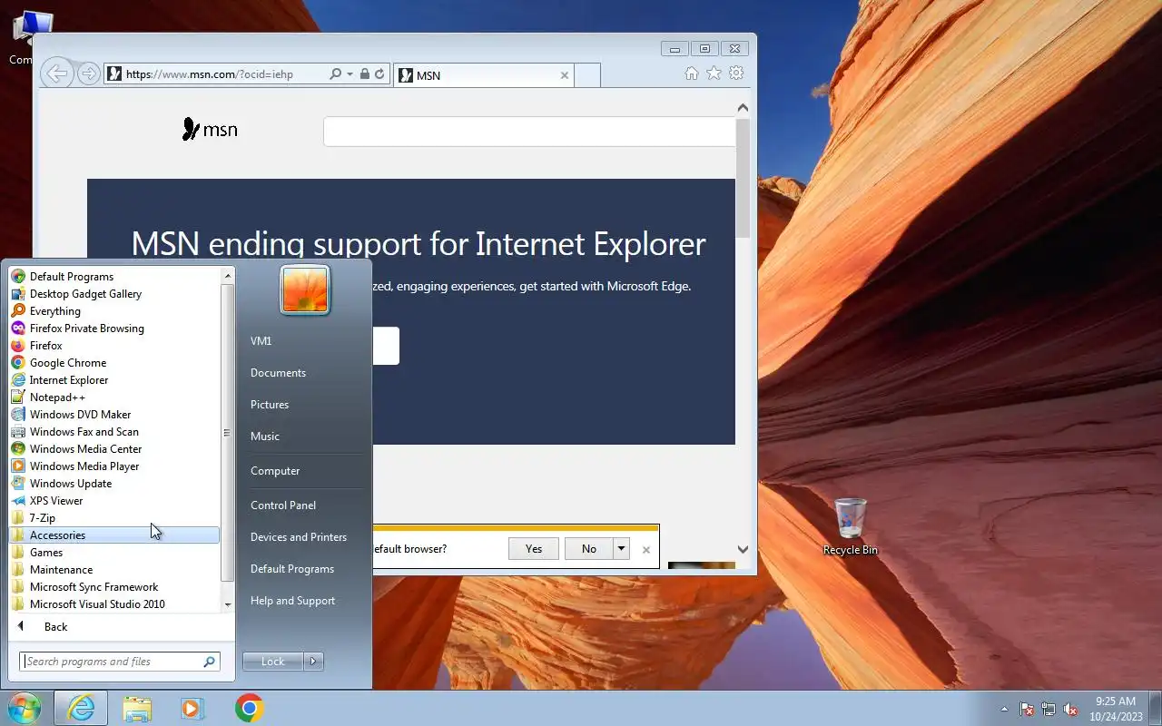Image resolution: width=1162 pixels, height=726 pixels.
Task: Open Control Panel from the Start menu
Action: [304, 505]
